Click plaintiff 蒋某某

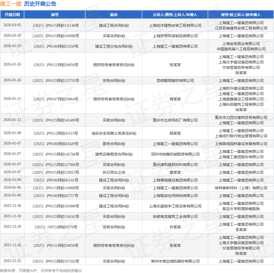tap(175, 99)
